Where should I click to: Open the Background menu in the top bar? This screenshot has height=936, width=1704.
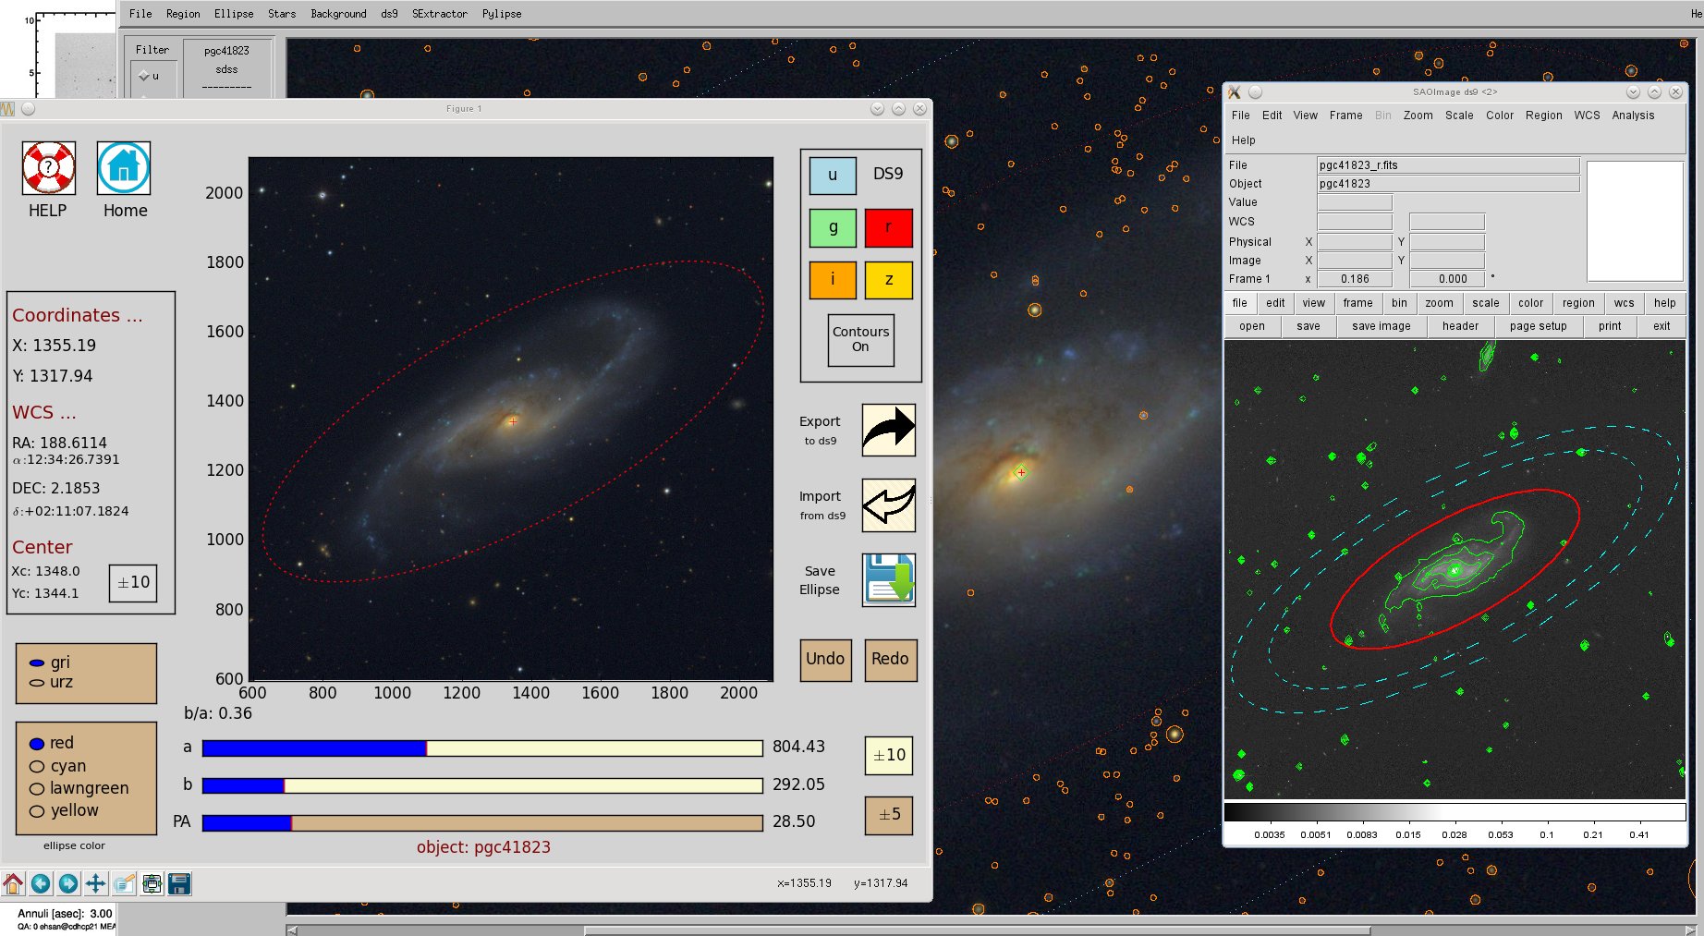pyautogui.click(x=338, y=14)
